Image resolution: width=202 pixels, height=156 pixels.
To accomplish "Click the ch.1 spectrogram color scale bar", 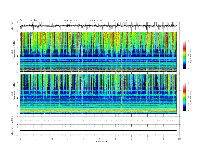I will (184, 55).
